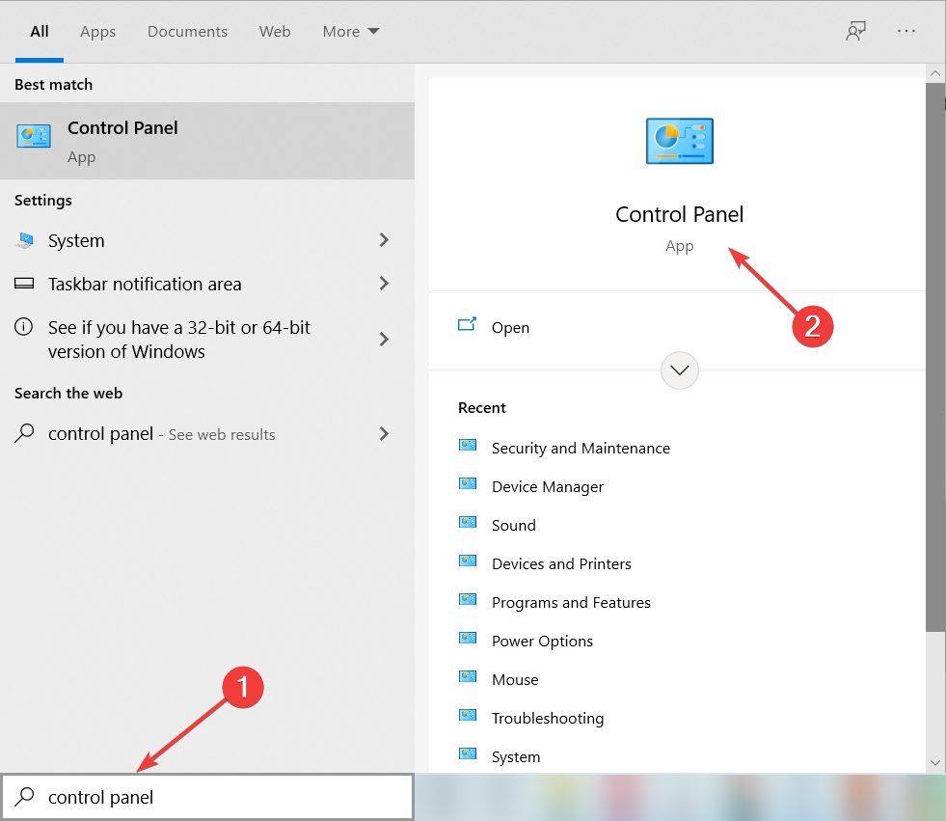Image resolution: width=946 pixels, height=821 pixels.
Task: Open the More filter dropdown
Action: (350, 32)
